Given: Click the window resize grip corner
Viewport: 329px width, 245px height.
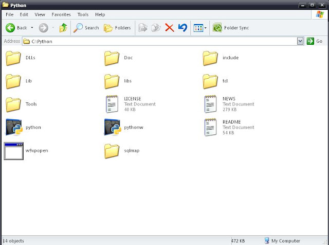Looking at the screenshot, I should 325,242.
